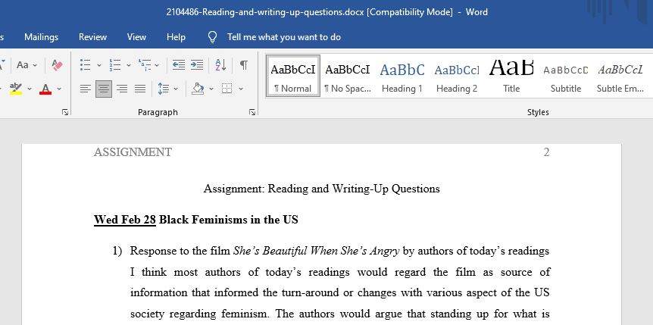The width and height of the screenshot is (653, 325).
Task: Open the Help tab
Action: [176, 37]
